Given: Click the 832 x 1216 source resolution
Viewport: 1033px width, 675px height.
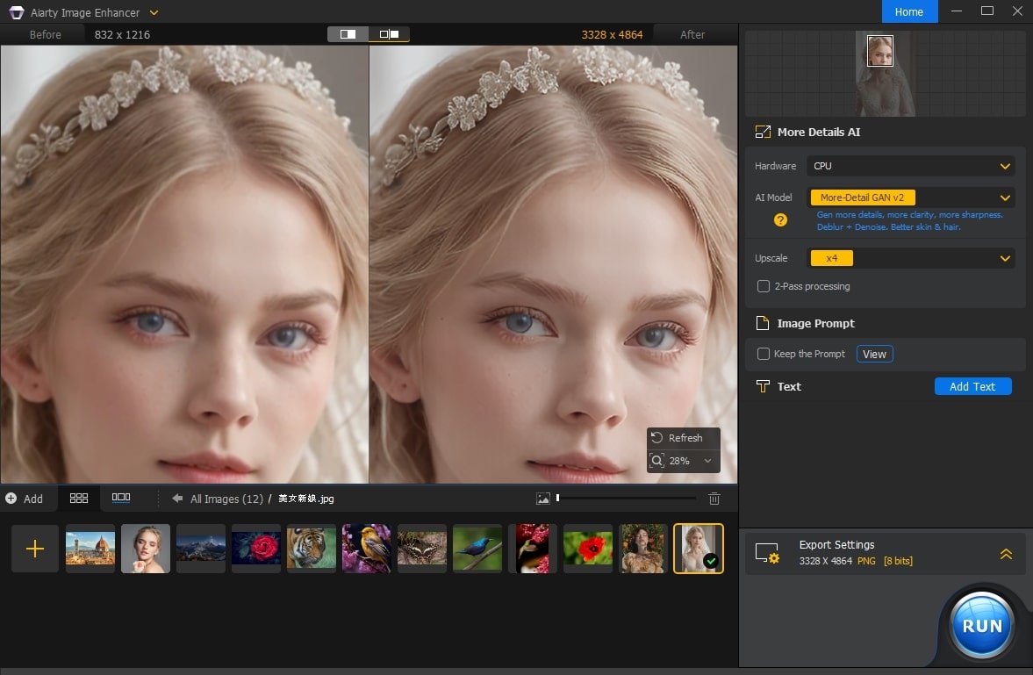Looking at the screenshot, I should coord(123,35).
